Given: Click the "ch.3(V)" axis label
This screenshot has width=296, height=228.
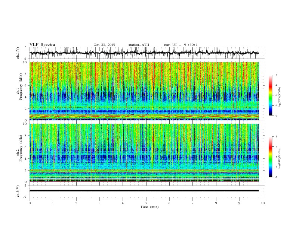Looking at the screenshot, I should tap(18, 191).
